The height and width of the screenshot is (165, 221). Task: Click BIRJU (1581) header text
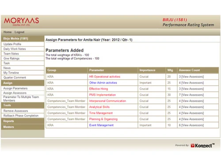click(175, 20)
